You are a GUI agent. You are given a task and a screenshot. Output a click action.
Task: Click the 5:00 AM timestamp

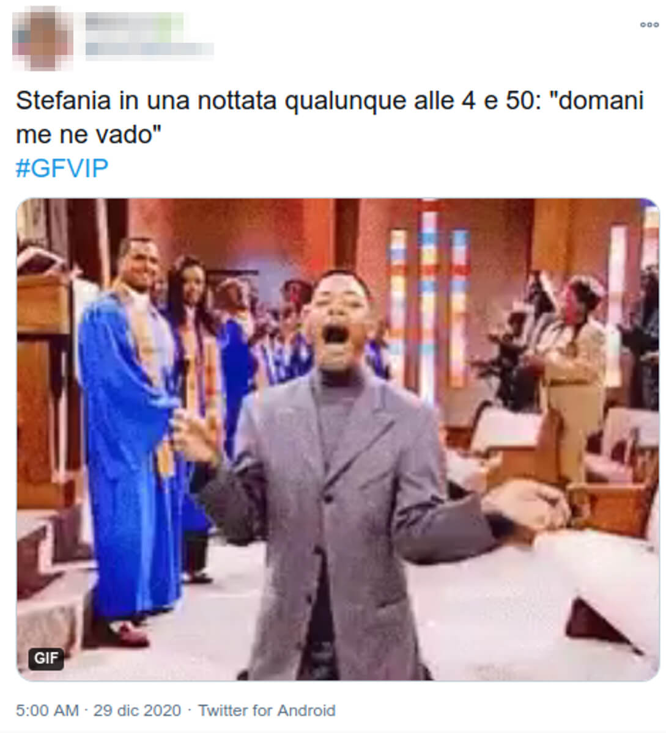pyautogui.click(x=47, y=710)
